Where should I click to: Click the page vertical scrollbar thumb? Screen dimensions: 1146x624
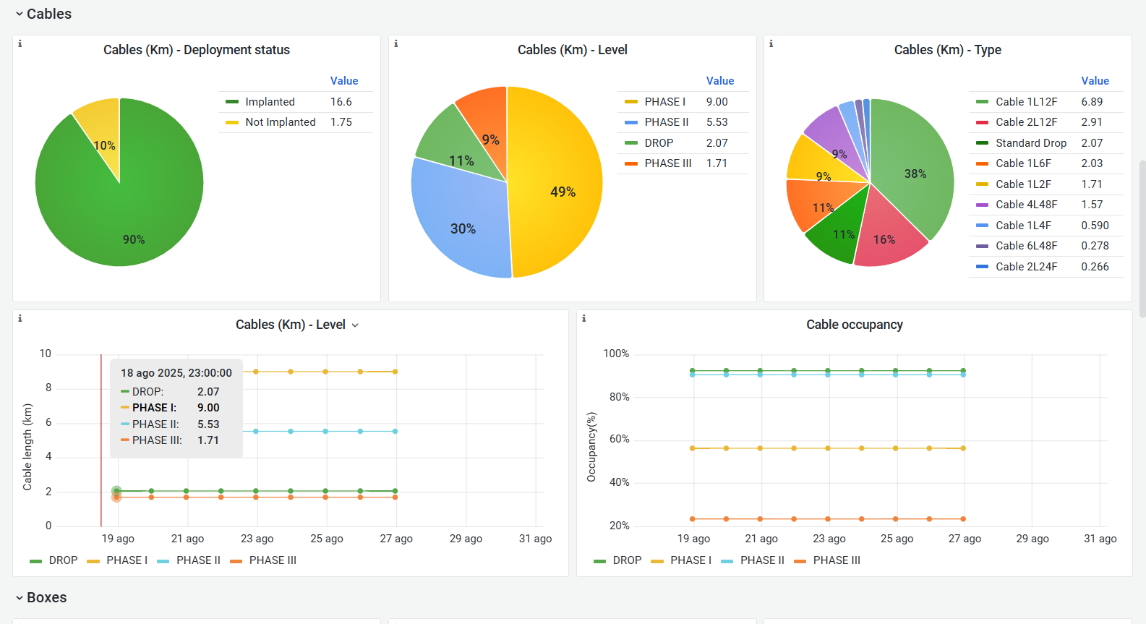[x=1142, y=239]
